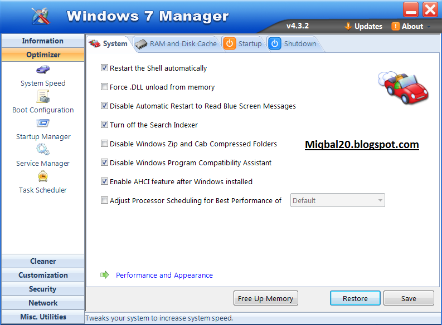Click the green arrow beside Performance link
This screenshot has width=442, height=325.
(x=105, y=275)
